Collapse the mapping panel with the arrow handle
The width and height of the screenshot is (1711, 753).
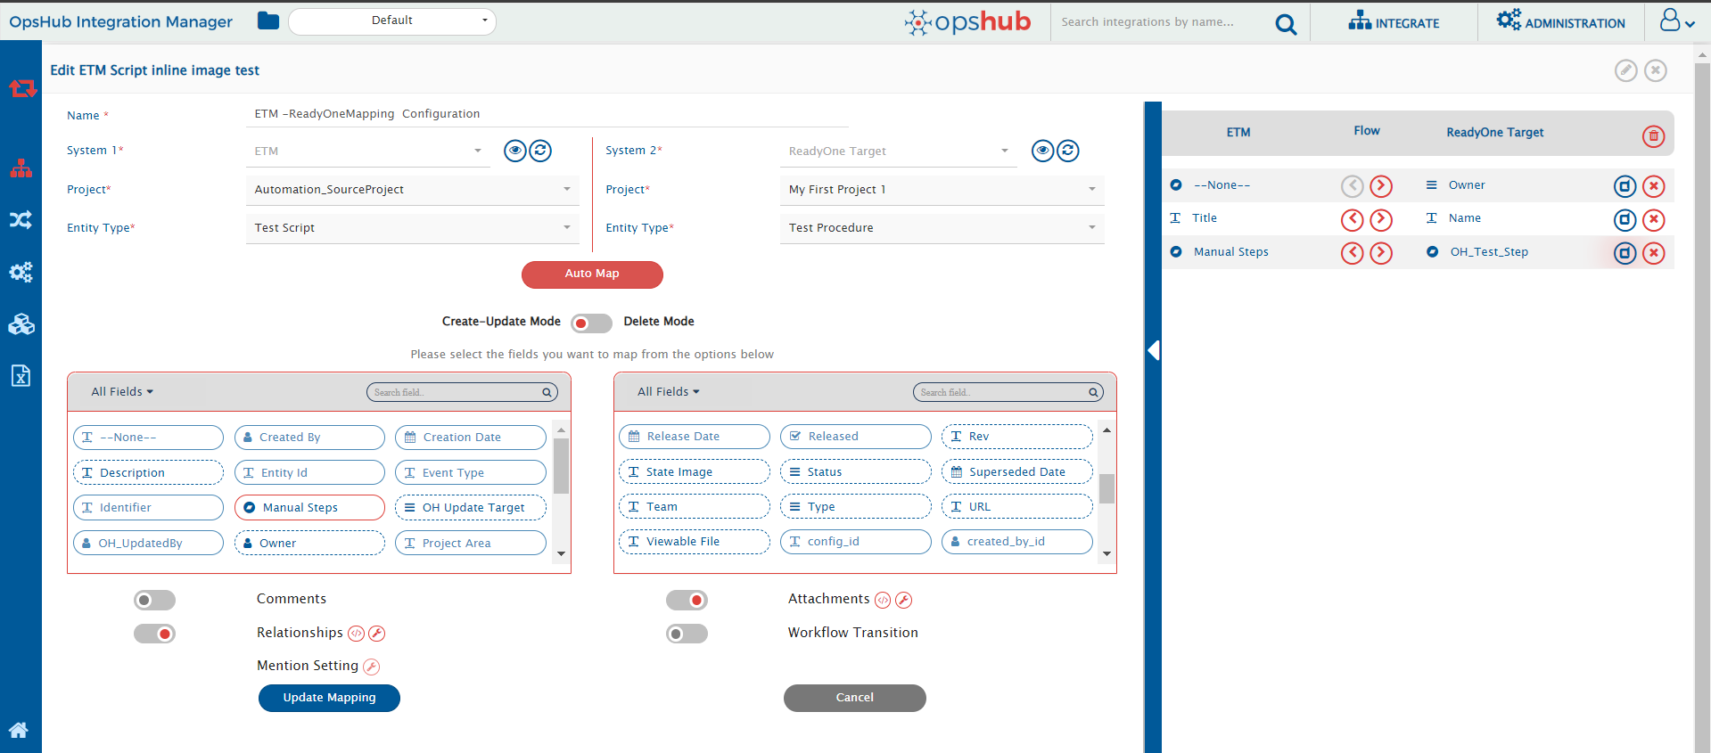1153,350
